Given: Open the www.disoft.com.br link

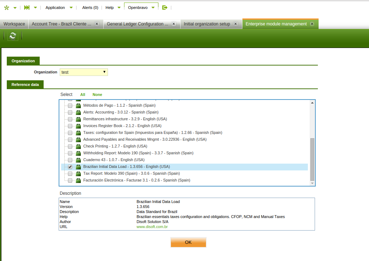Looking at the screenshot, I should point(152,227).
